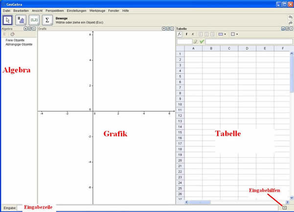Toggle Tabelle panel style bar button
The width and height of the screenshot is (294, 212).
[283, 29]
